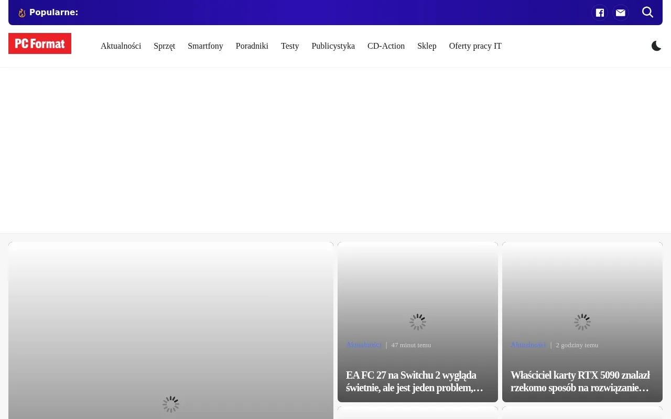
Task: Toggle dark mode with the moon icon
Action: [656, 46]
